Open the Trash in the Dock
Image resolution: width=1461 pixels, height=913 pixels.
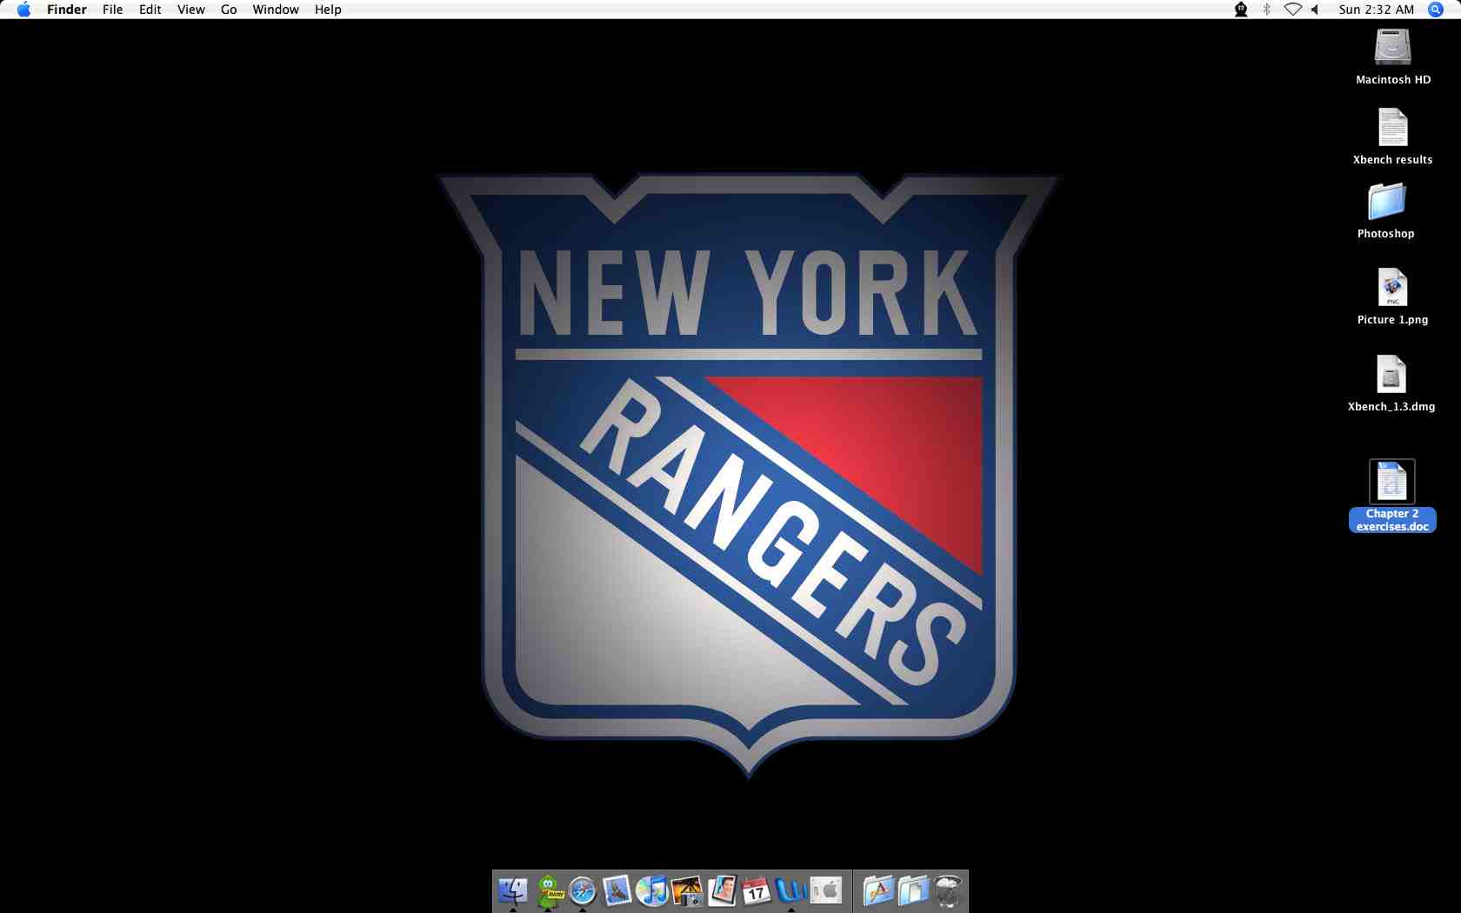click(948, 890)
